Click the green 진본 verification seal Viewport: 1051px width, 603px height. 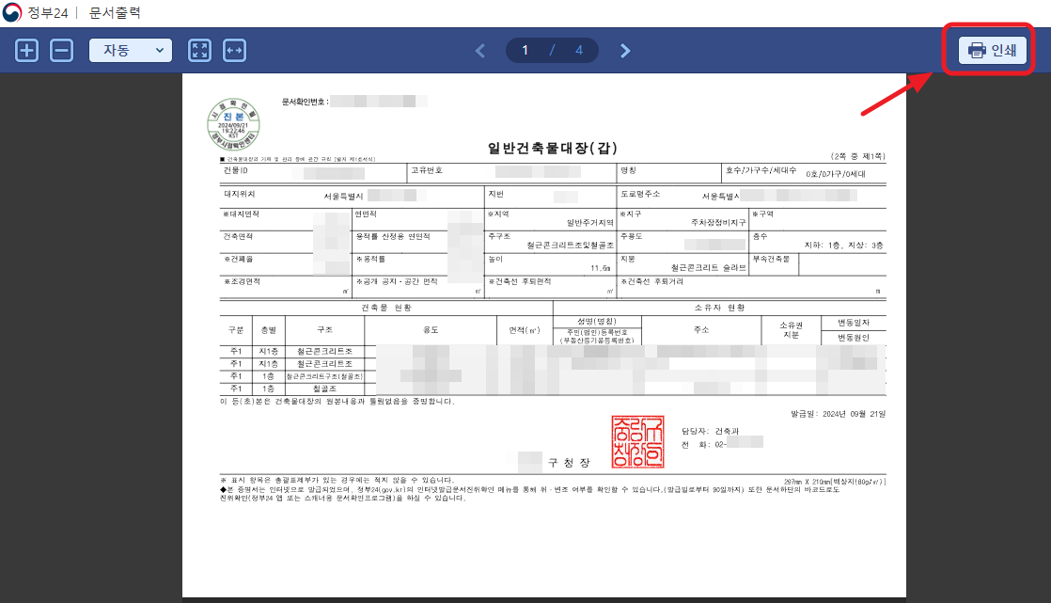tap(233, 124)
